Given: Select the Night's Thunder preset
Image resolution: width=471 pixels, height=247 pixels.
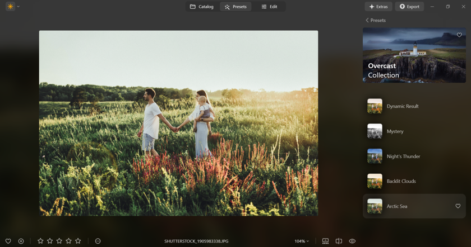Looking at the screenshot, I should [x=403, y=156].
